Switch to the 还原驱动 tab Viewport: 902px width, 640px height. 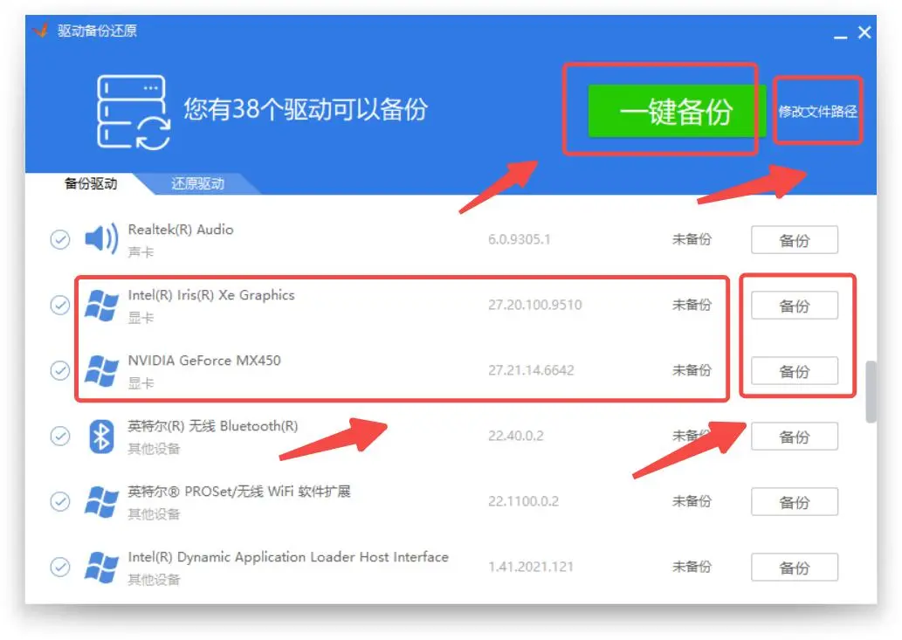(197, 183)
